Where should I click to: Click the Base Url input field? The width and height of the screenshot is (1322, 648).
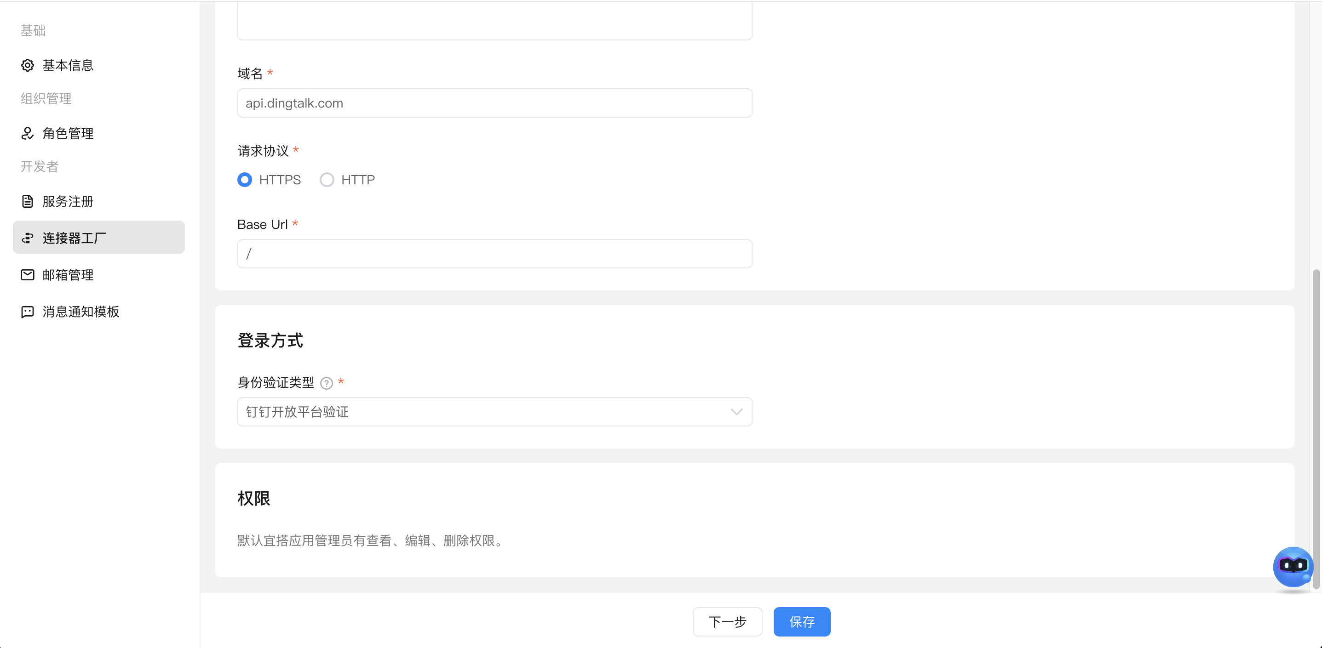(x=495, y=254)
